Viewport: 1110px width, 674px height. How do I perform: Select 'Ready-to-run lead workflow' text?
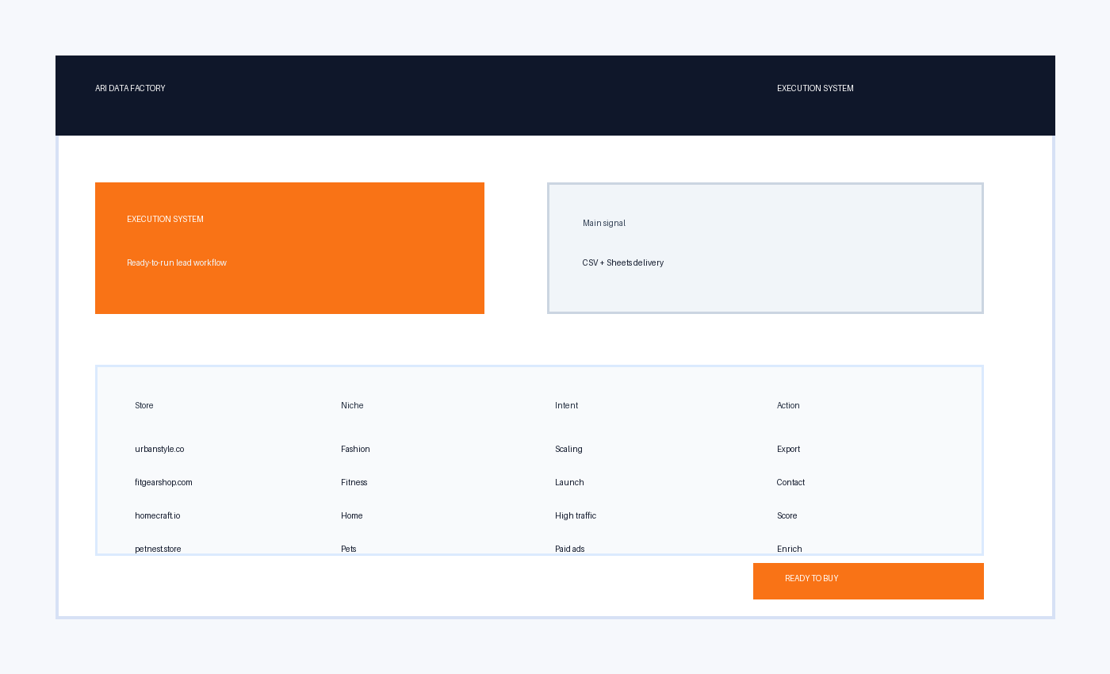pos(177,262)
